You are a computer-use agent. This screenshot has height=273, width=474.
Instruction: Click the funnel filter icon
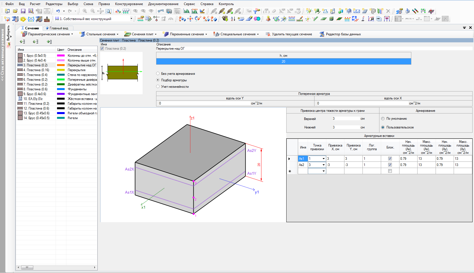pos(257,11)
